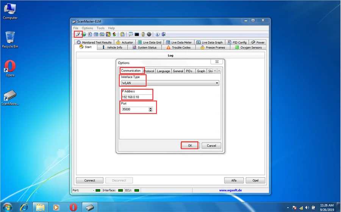Open the Vehicle Info tab
Image resolution: width=341 pixels, height=212 pixels.
[112, 47]
